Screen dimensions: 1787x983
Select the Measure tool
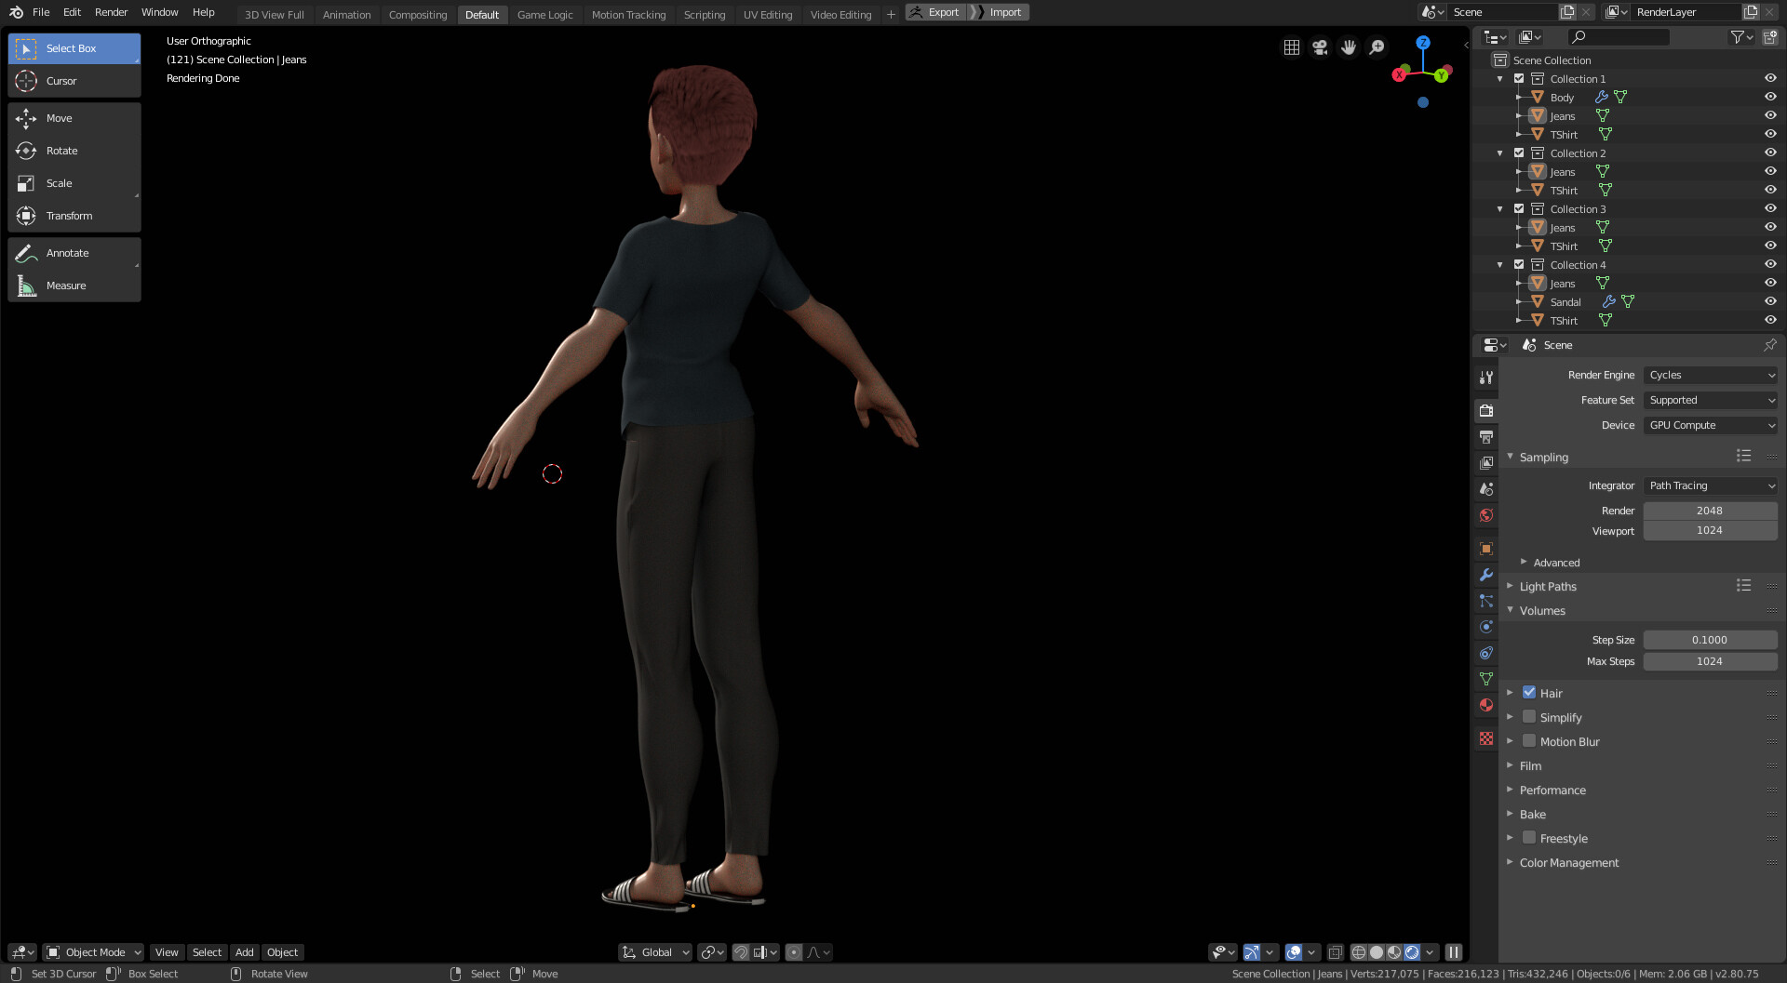tap(65, 286)
